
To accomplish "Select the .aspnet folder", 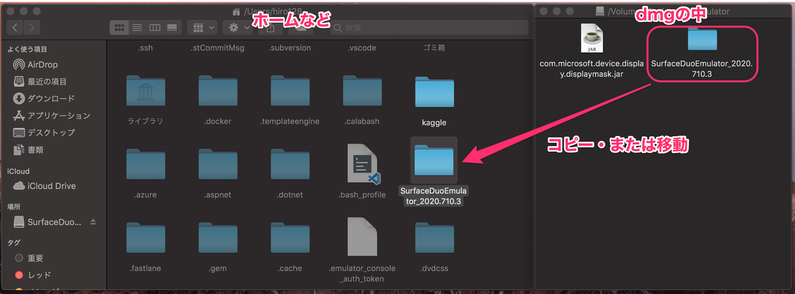I will point(218,166).
